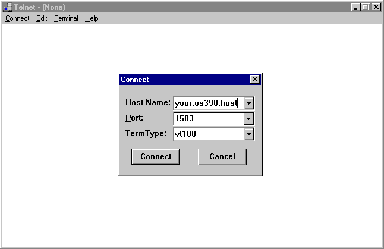Click the TermType field showing vt100
The height and width of the screenshot is (249, 384).
point(208,134)
